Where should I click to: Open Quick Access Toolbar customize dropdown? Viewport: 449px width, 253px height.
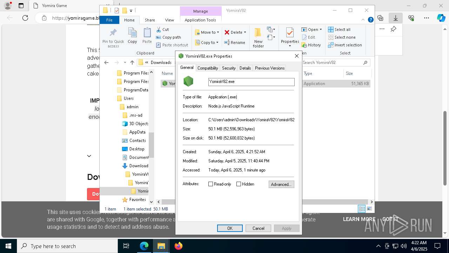(131, 11)
